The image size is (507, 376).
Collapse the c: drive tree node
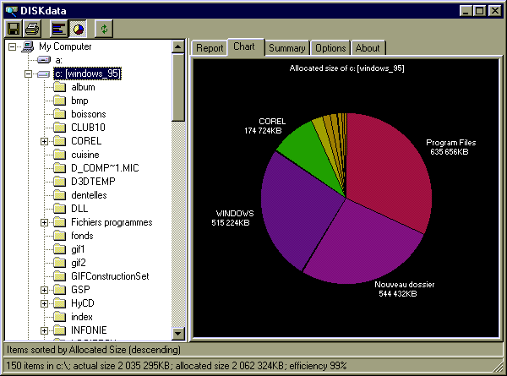(29, 74)
